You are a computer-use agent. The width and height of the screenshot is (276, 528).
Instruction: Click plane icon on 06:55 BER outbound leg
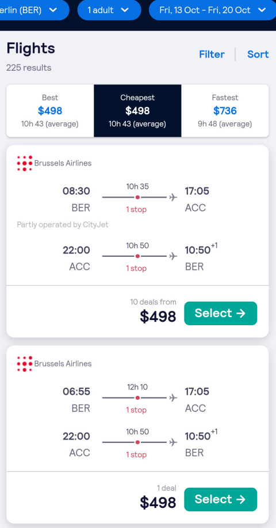click(x=173, y=398)
